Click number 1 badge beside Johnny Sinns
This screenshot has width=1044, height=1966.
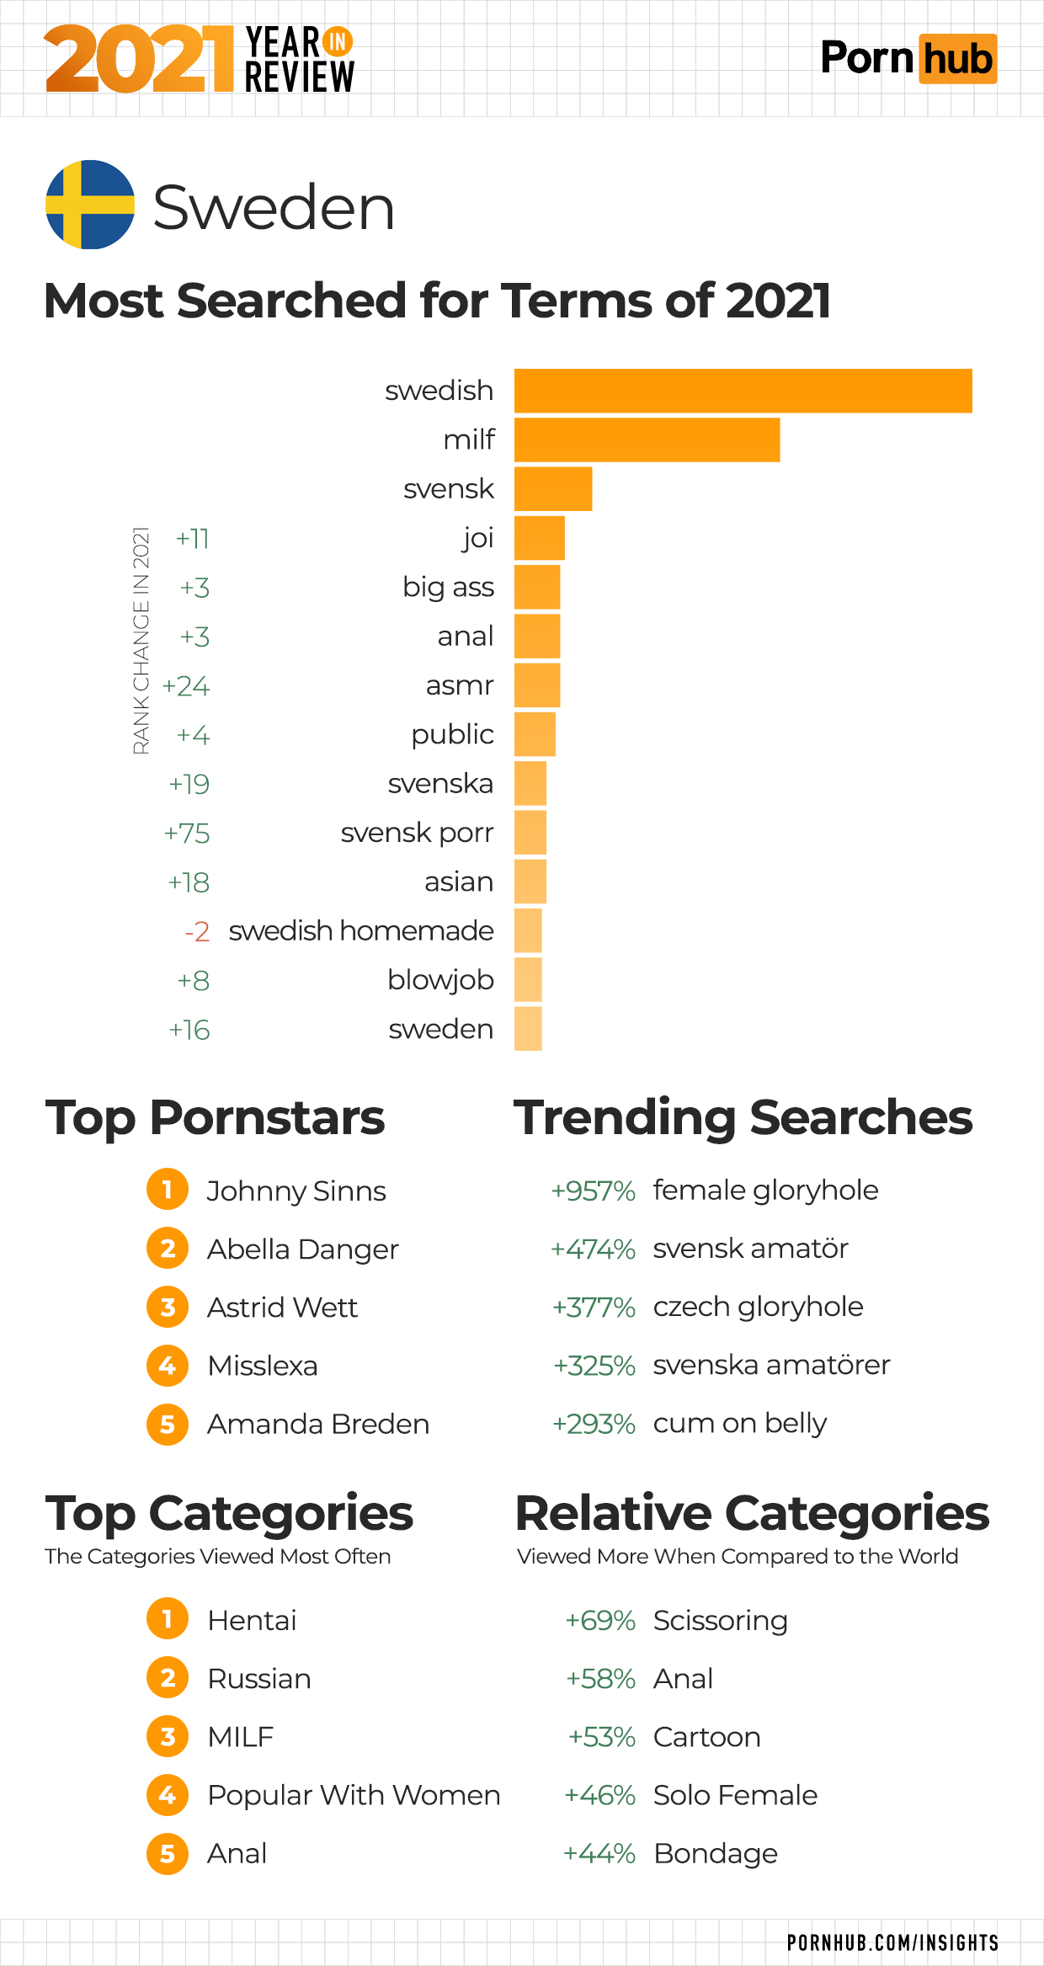click(x=168, y=1190)
